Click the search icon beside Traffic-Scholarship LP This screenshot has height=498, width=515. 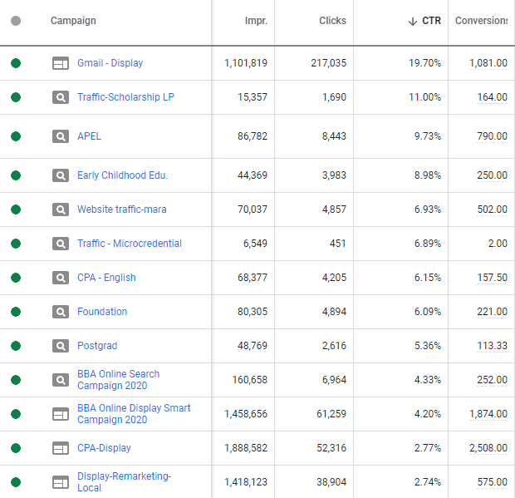61,97
